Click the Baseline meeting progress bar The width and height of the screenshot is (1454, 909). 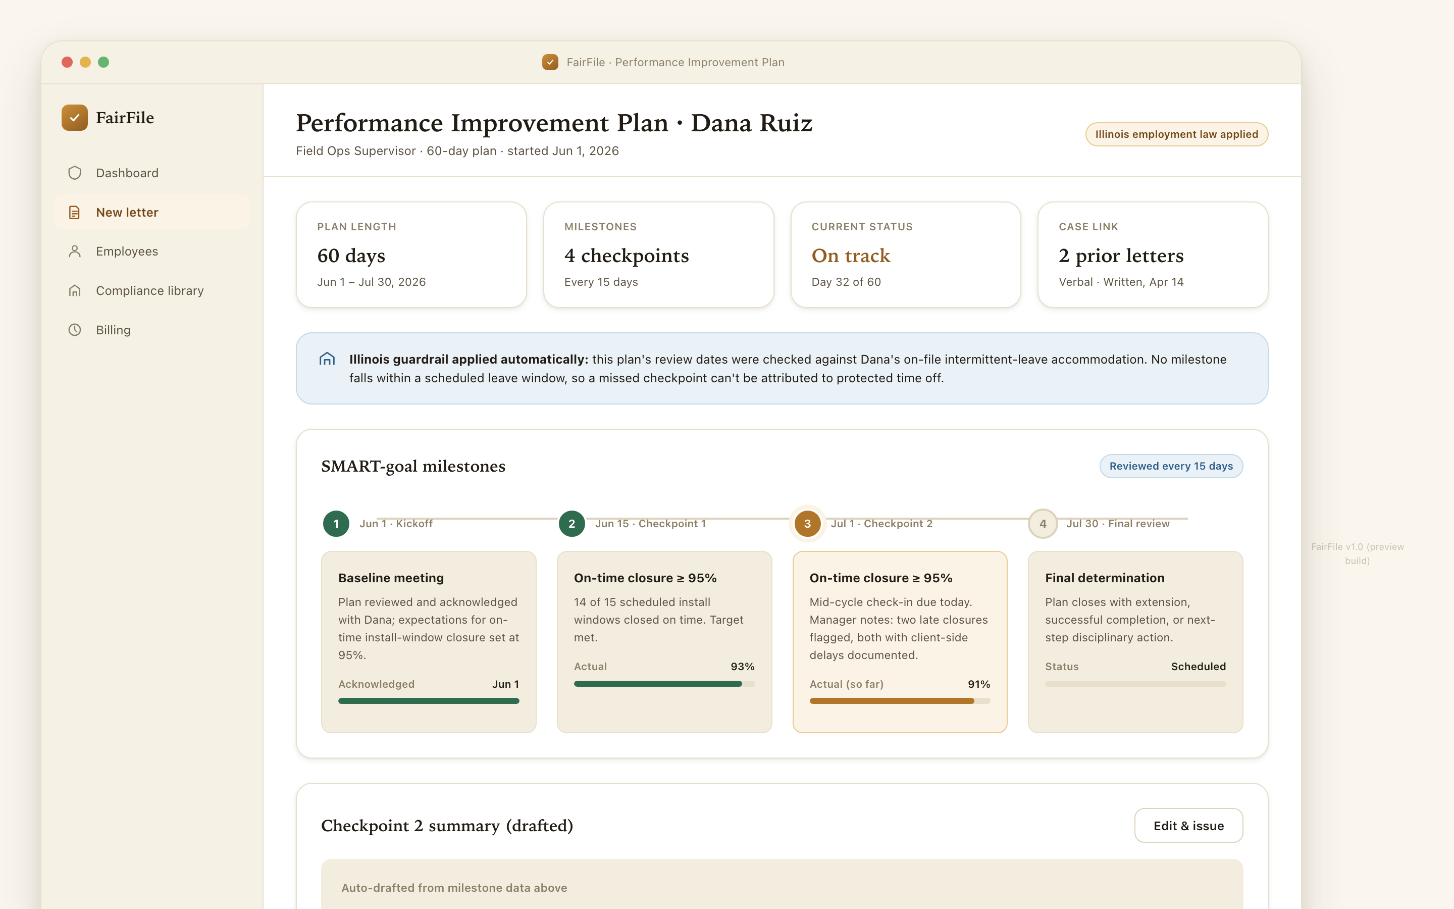coord(429,701)
